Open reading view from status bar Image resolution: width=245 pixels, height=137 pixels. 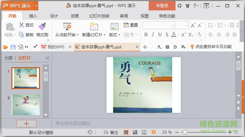pyautogui.click(x=144, y=132)
